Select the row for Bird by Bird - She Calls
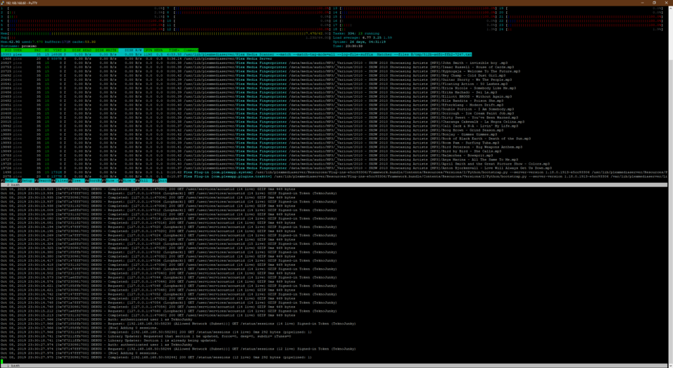This screenshot has width=673, height=368. pos(252,151)
